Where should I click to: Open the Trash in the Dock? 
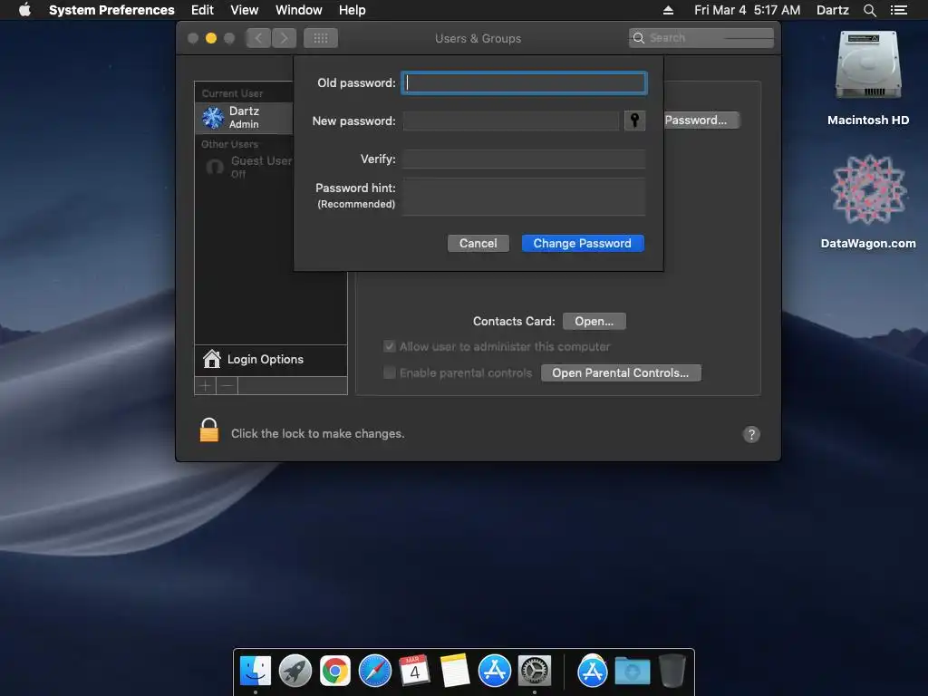coord(672,671)
